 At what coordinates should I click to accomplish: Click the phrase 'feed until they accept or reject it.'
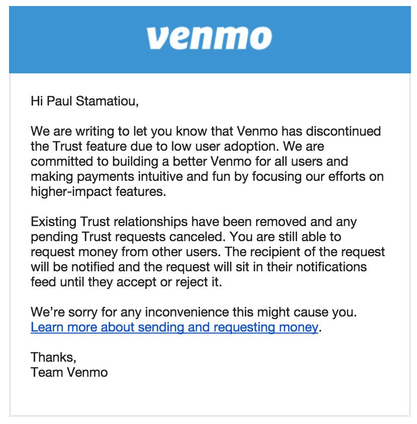tap(126, 282)
